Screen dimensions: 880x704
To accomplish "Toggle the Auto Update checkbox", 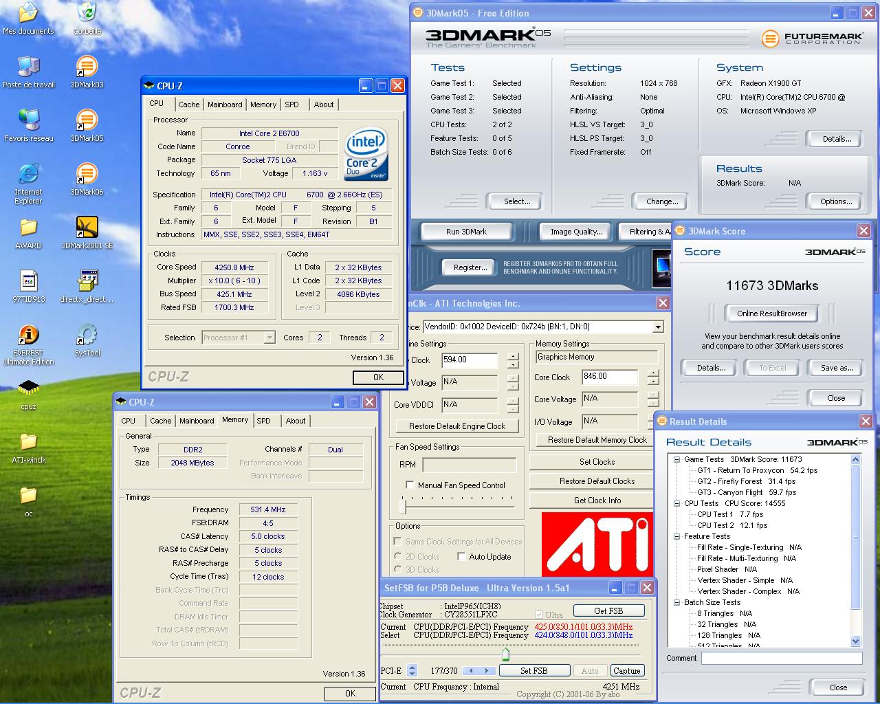I will tap(461, 557).
